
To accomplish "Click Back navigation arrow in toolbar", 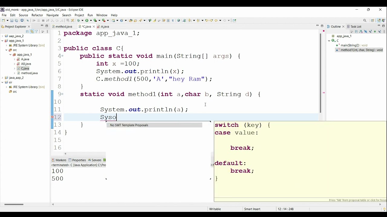I will [216, 20].
